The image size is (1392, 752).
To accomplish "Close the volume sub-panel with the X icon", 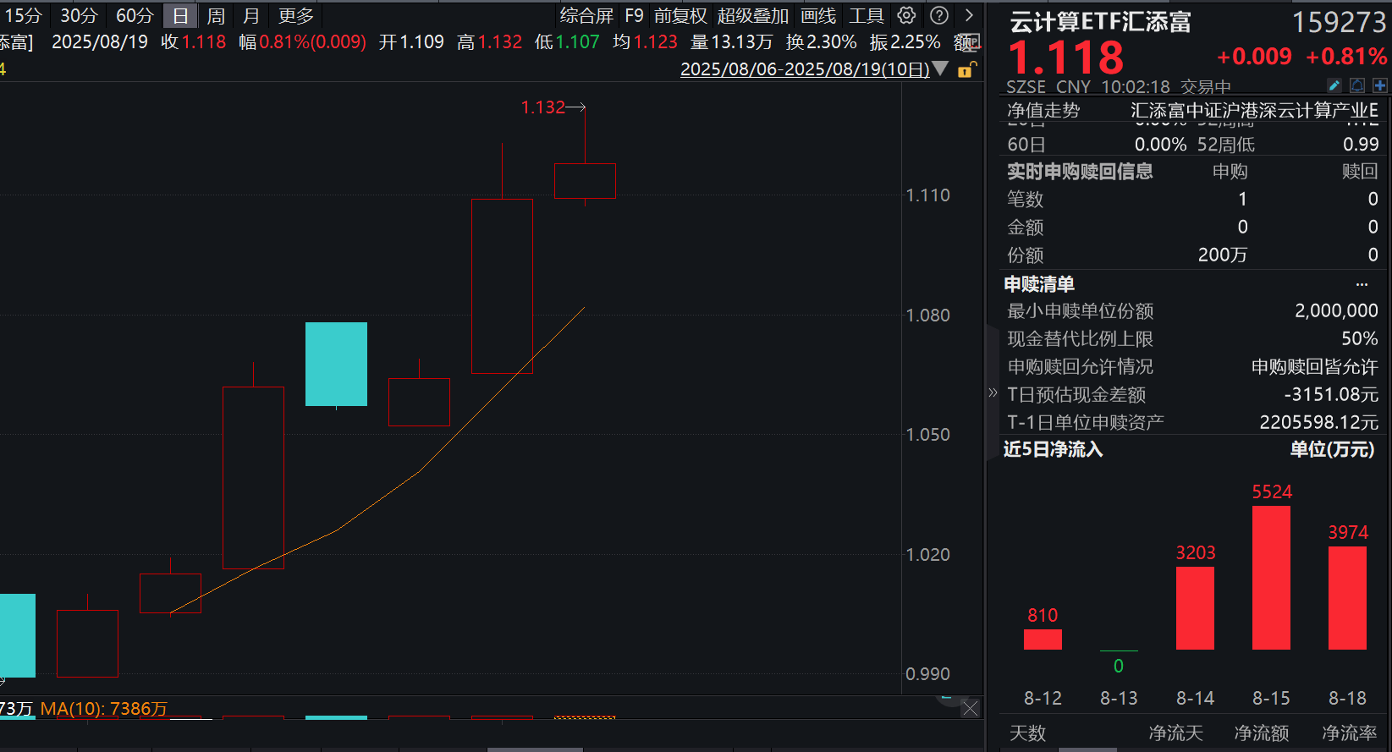I will click(971, 709).
